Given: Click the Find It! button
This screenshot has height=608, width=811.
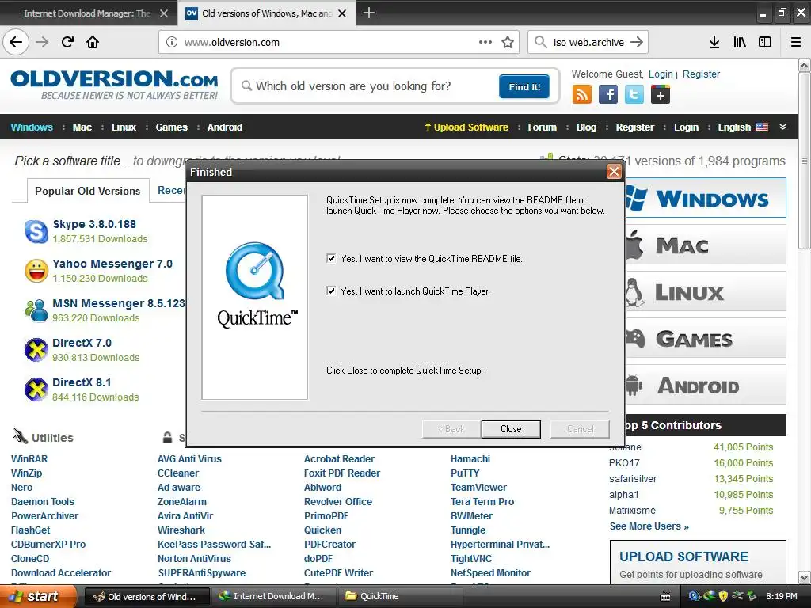Looking at the screenshot, I should (x=524, y=86).
